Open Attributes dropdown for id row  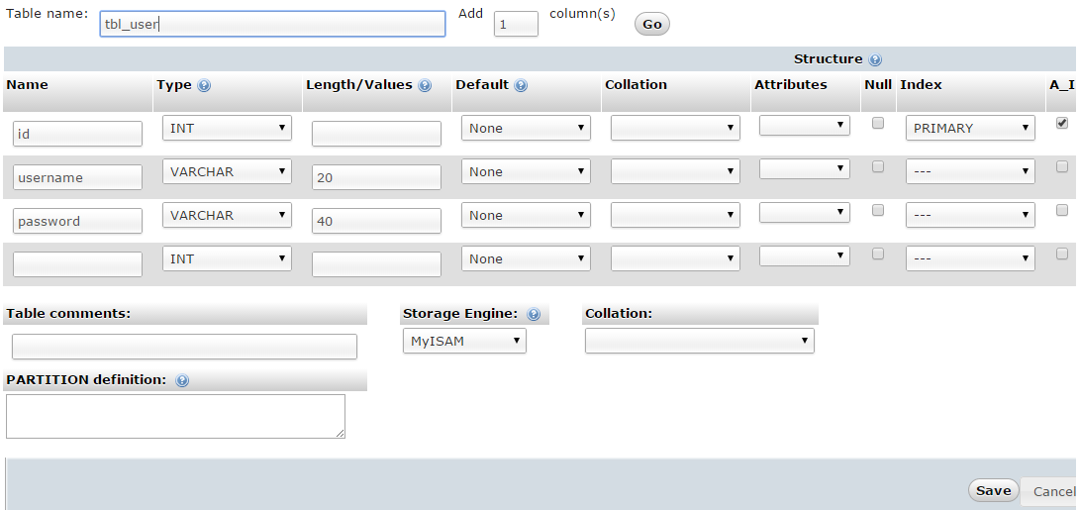805,125
